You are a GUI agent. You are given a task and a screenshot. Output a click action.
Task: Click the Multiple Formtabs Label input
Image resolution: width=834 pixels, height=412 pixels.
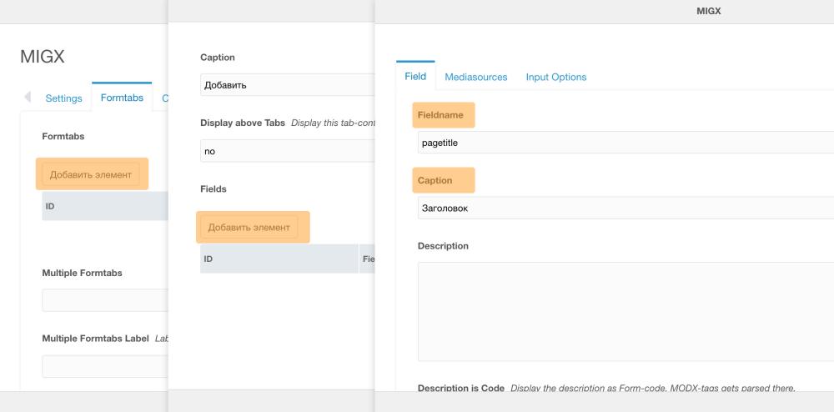click(x=105, y=366)
